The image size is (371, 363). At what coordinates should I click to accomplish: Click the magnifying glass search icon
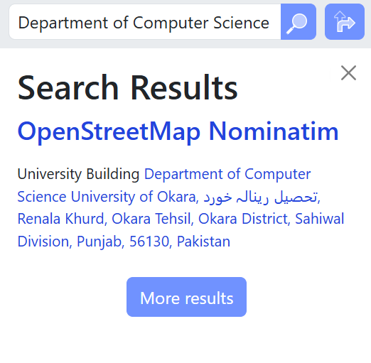[x=299, y=22]
